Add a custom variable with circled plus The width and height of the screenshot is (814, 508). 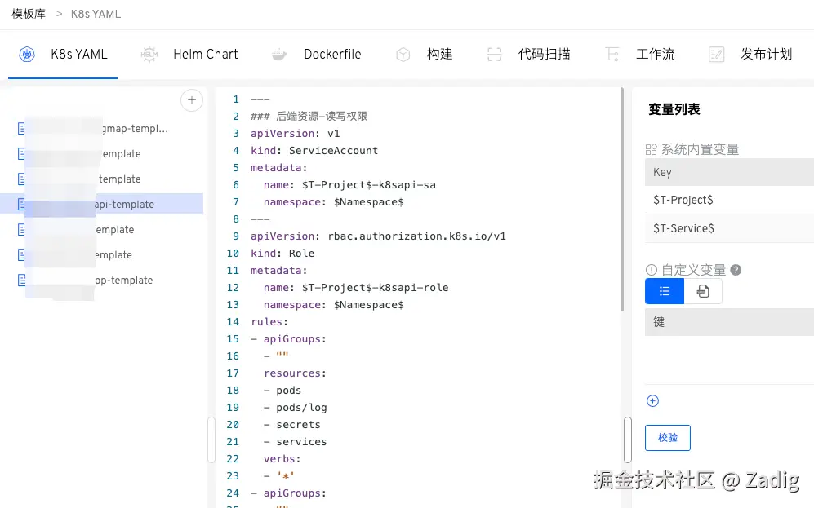pos(652,400)
